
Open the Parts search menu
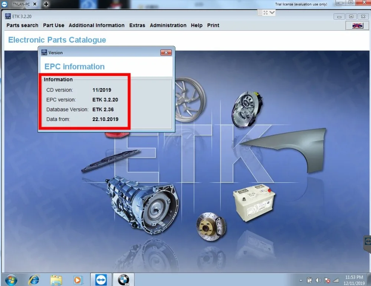tap(22, 25)
